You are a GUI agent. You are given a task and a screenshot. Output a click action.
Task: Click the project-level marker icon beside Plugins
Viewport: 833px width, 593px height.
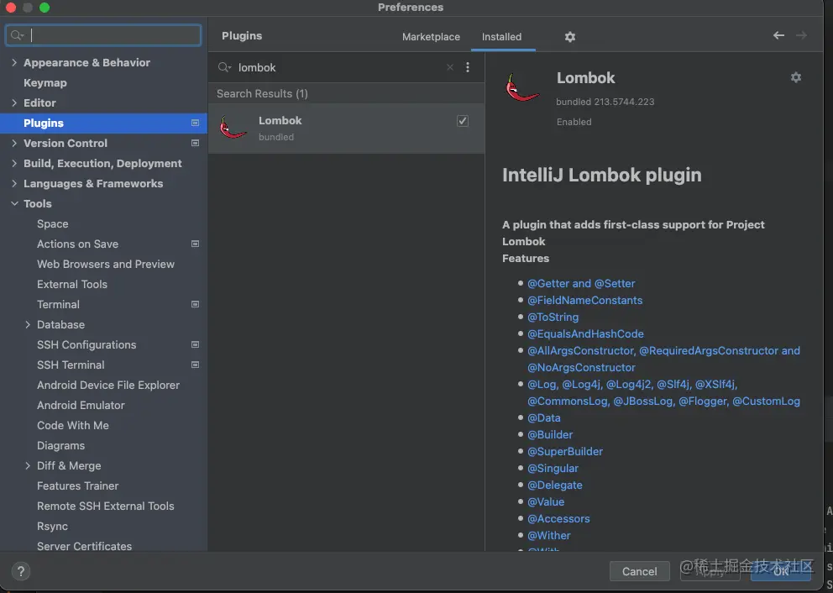click(195, 123)
